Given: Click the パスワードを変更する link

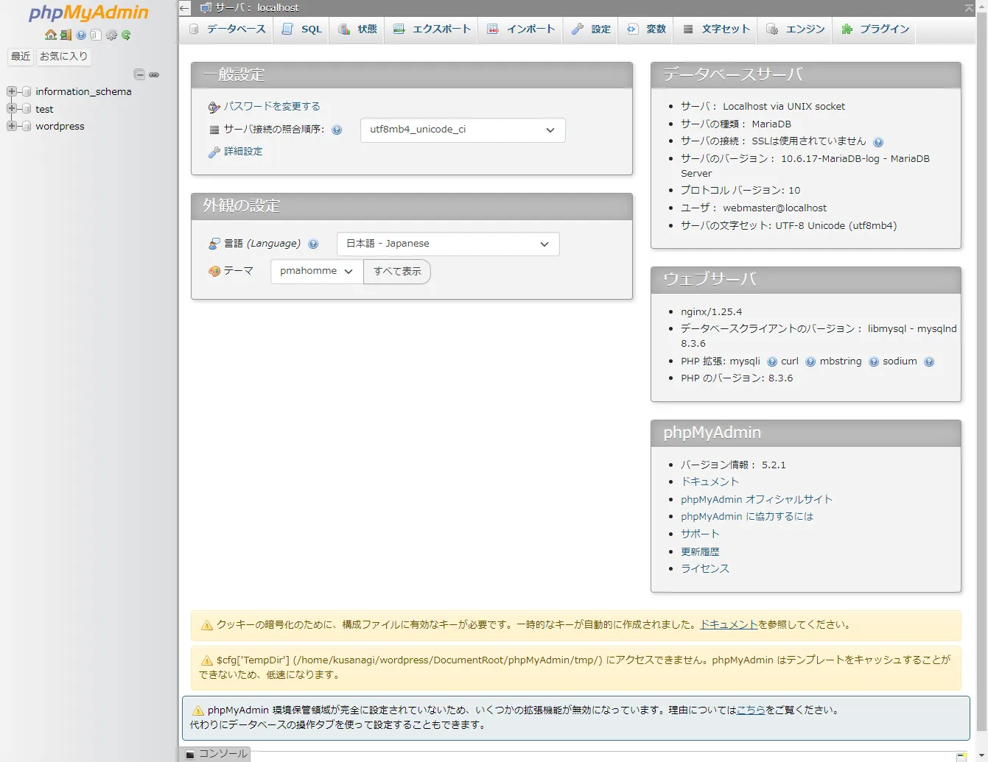Looking at the screenshot, I should pos(272,106).
